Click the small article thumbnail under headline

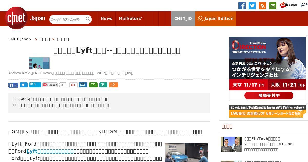[39, 63]
